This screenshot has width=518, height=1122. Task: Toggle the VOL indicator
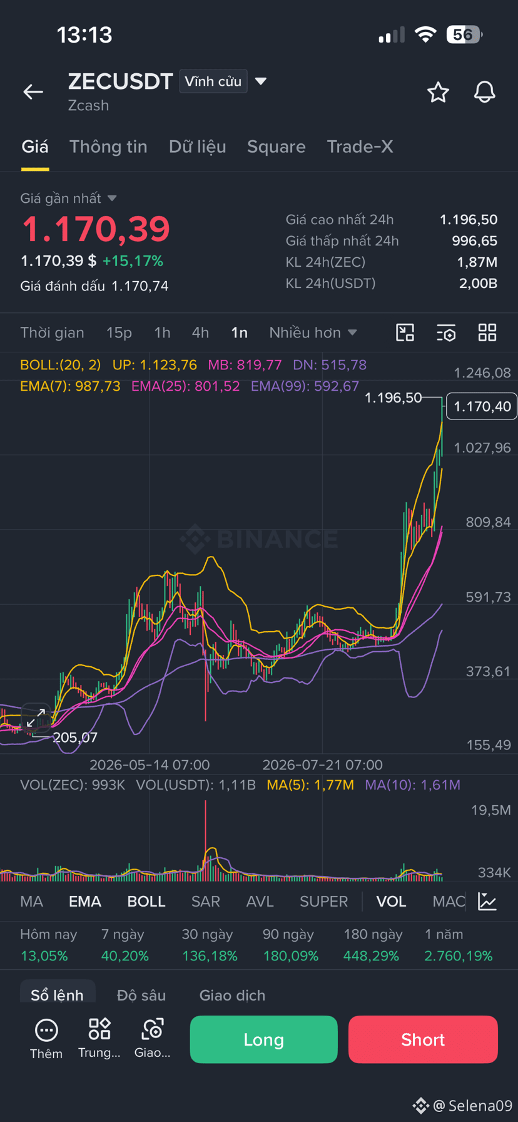tap(391, 902)
